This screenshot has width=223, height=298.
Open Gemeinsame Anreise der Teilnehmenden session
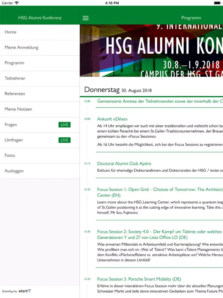(160, 101)
